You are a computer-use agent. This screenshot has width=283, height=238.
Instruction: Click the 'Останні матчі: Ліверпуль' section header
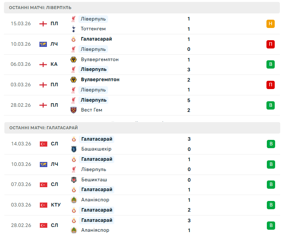point(40,7)
